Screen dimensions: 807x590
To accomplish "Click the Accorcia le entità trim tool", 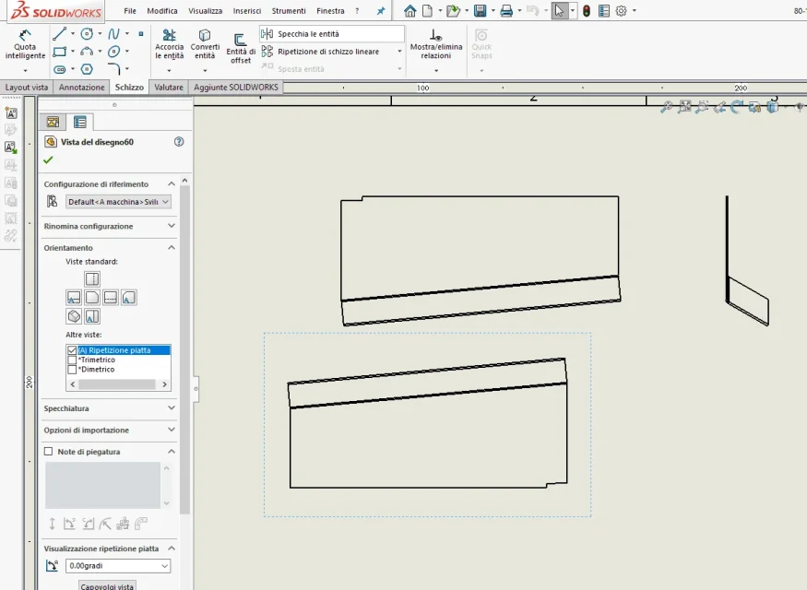I will [170, 44].
